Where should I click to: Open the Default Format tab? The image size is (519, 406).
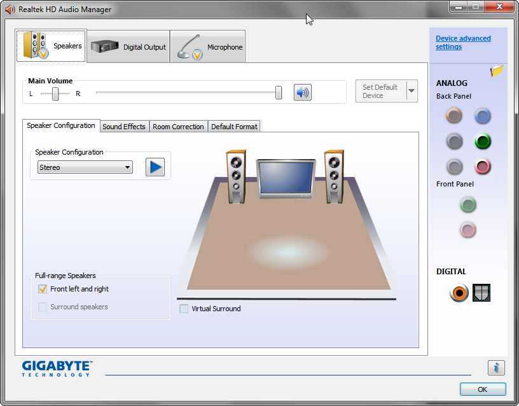pyautogui.click(x=234, y=127)
